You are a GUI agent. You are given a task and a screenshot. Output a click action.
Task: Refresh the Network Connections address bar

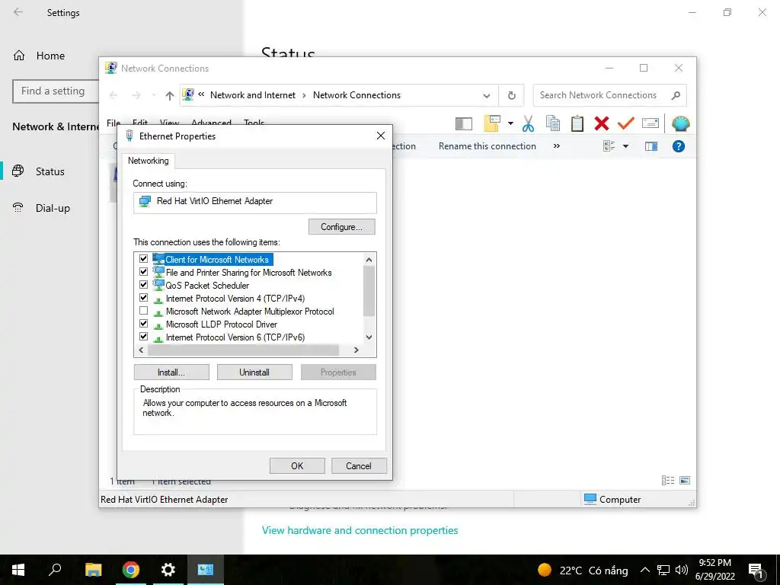click(x=511, y=95)
